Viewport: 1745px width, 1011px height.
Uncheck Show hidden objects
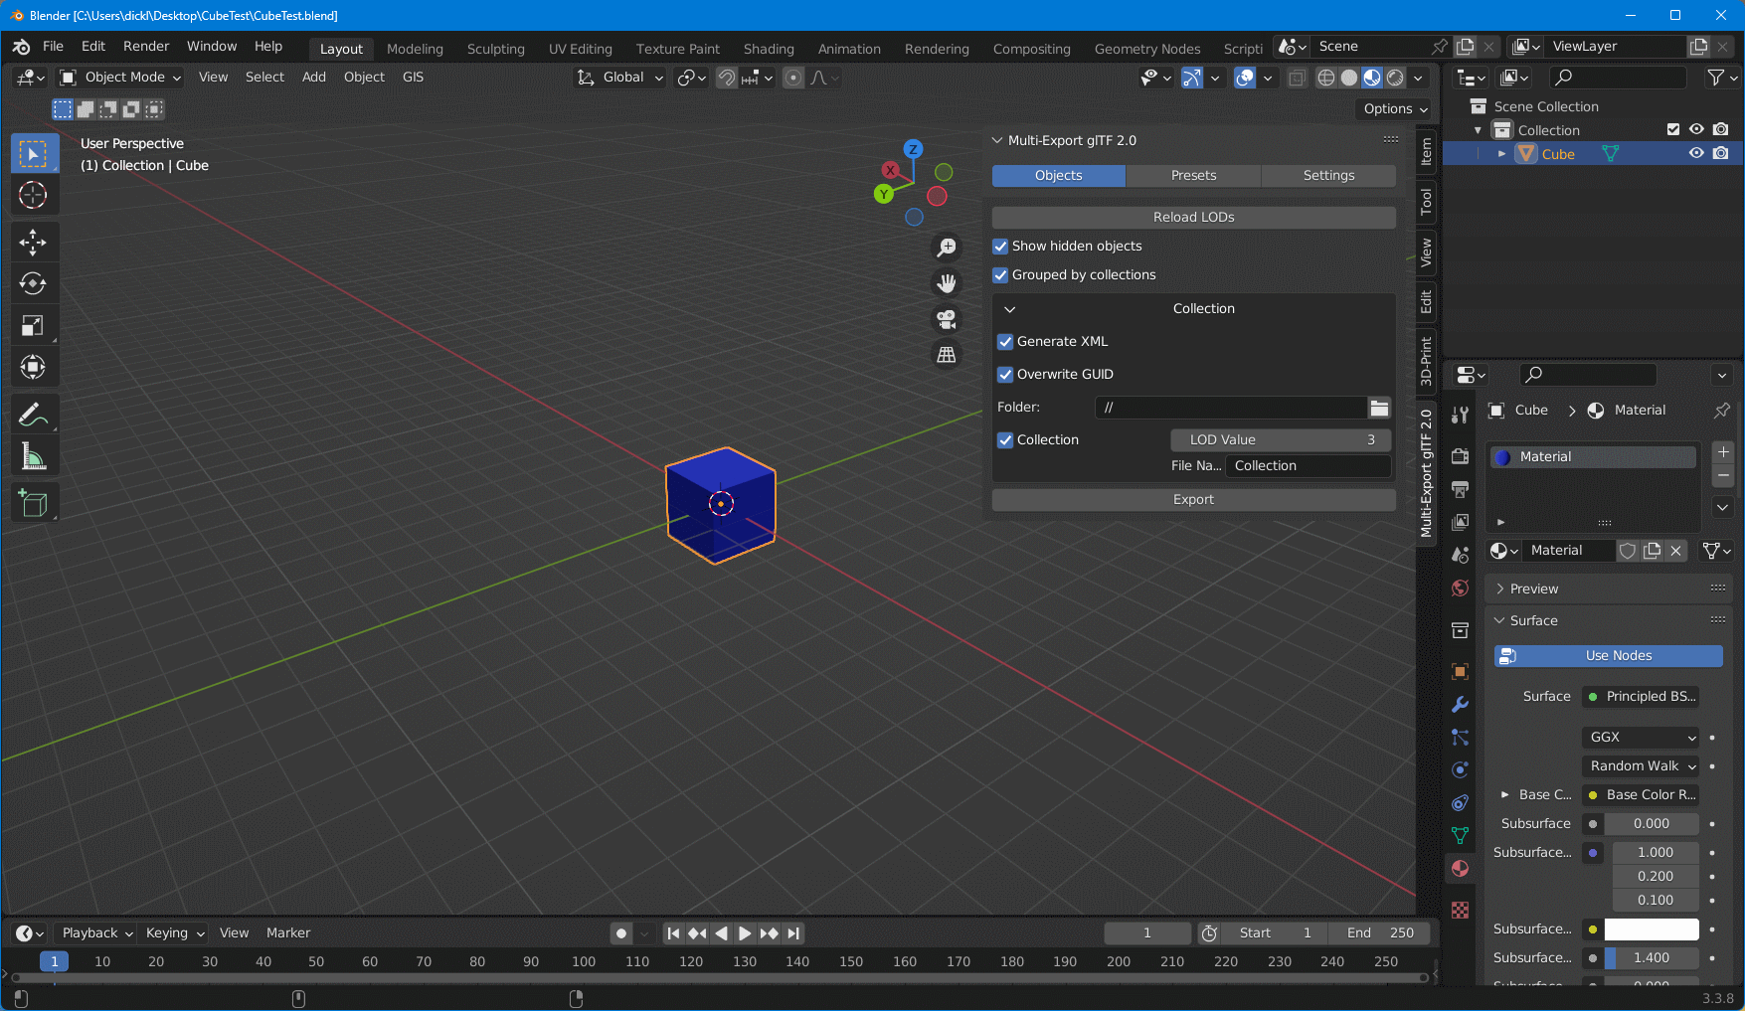[x=1000, y=247]
